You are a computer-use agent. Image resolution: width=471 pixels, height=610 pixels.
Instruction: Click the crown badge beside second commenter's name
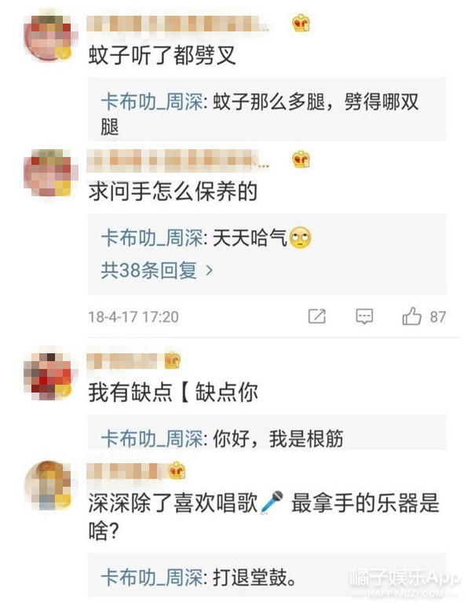coord(301,159)
